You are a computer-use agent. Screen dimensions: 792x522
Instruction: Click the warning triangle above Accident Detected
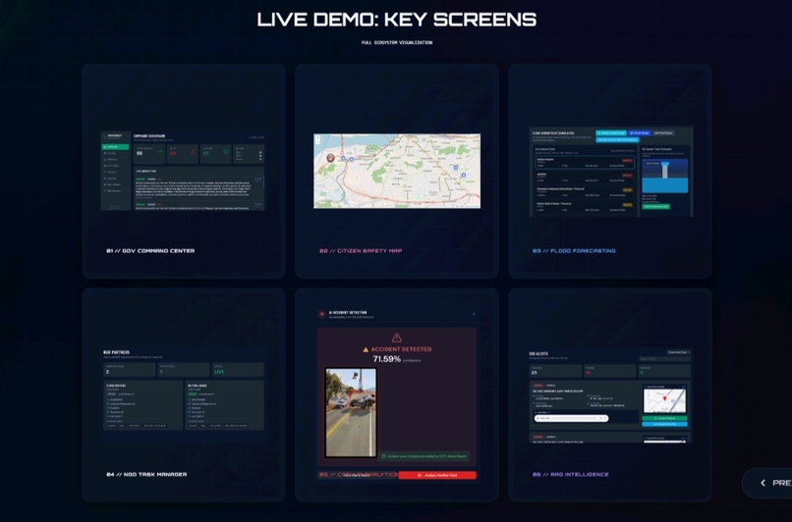click(x=397, y=338)
